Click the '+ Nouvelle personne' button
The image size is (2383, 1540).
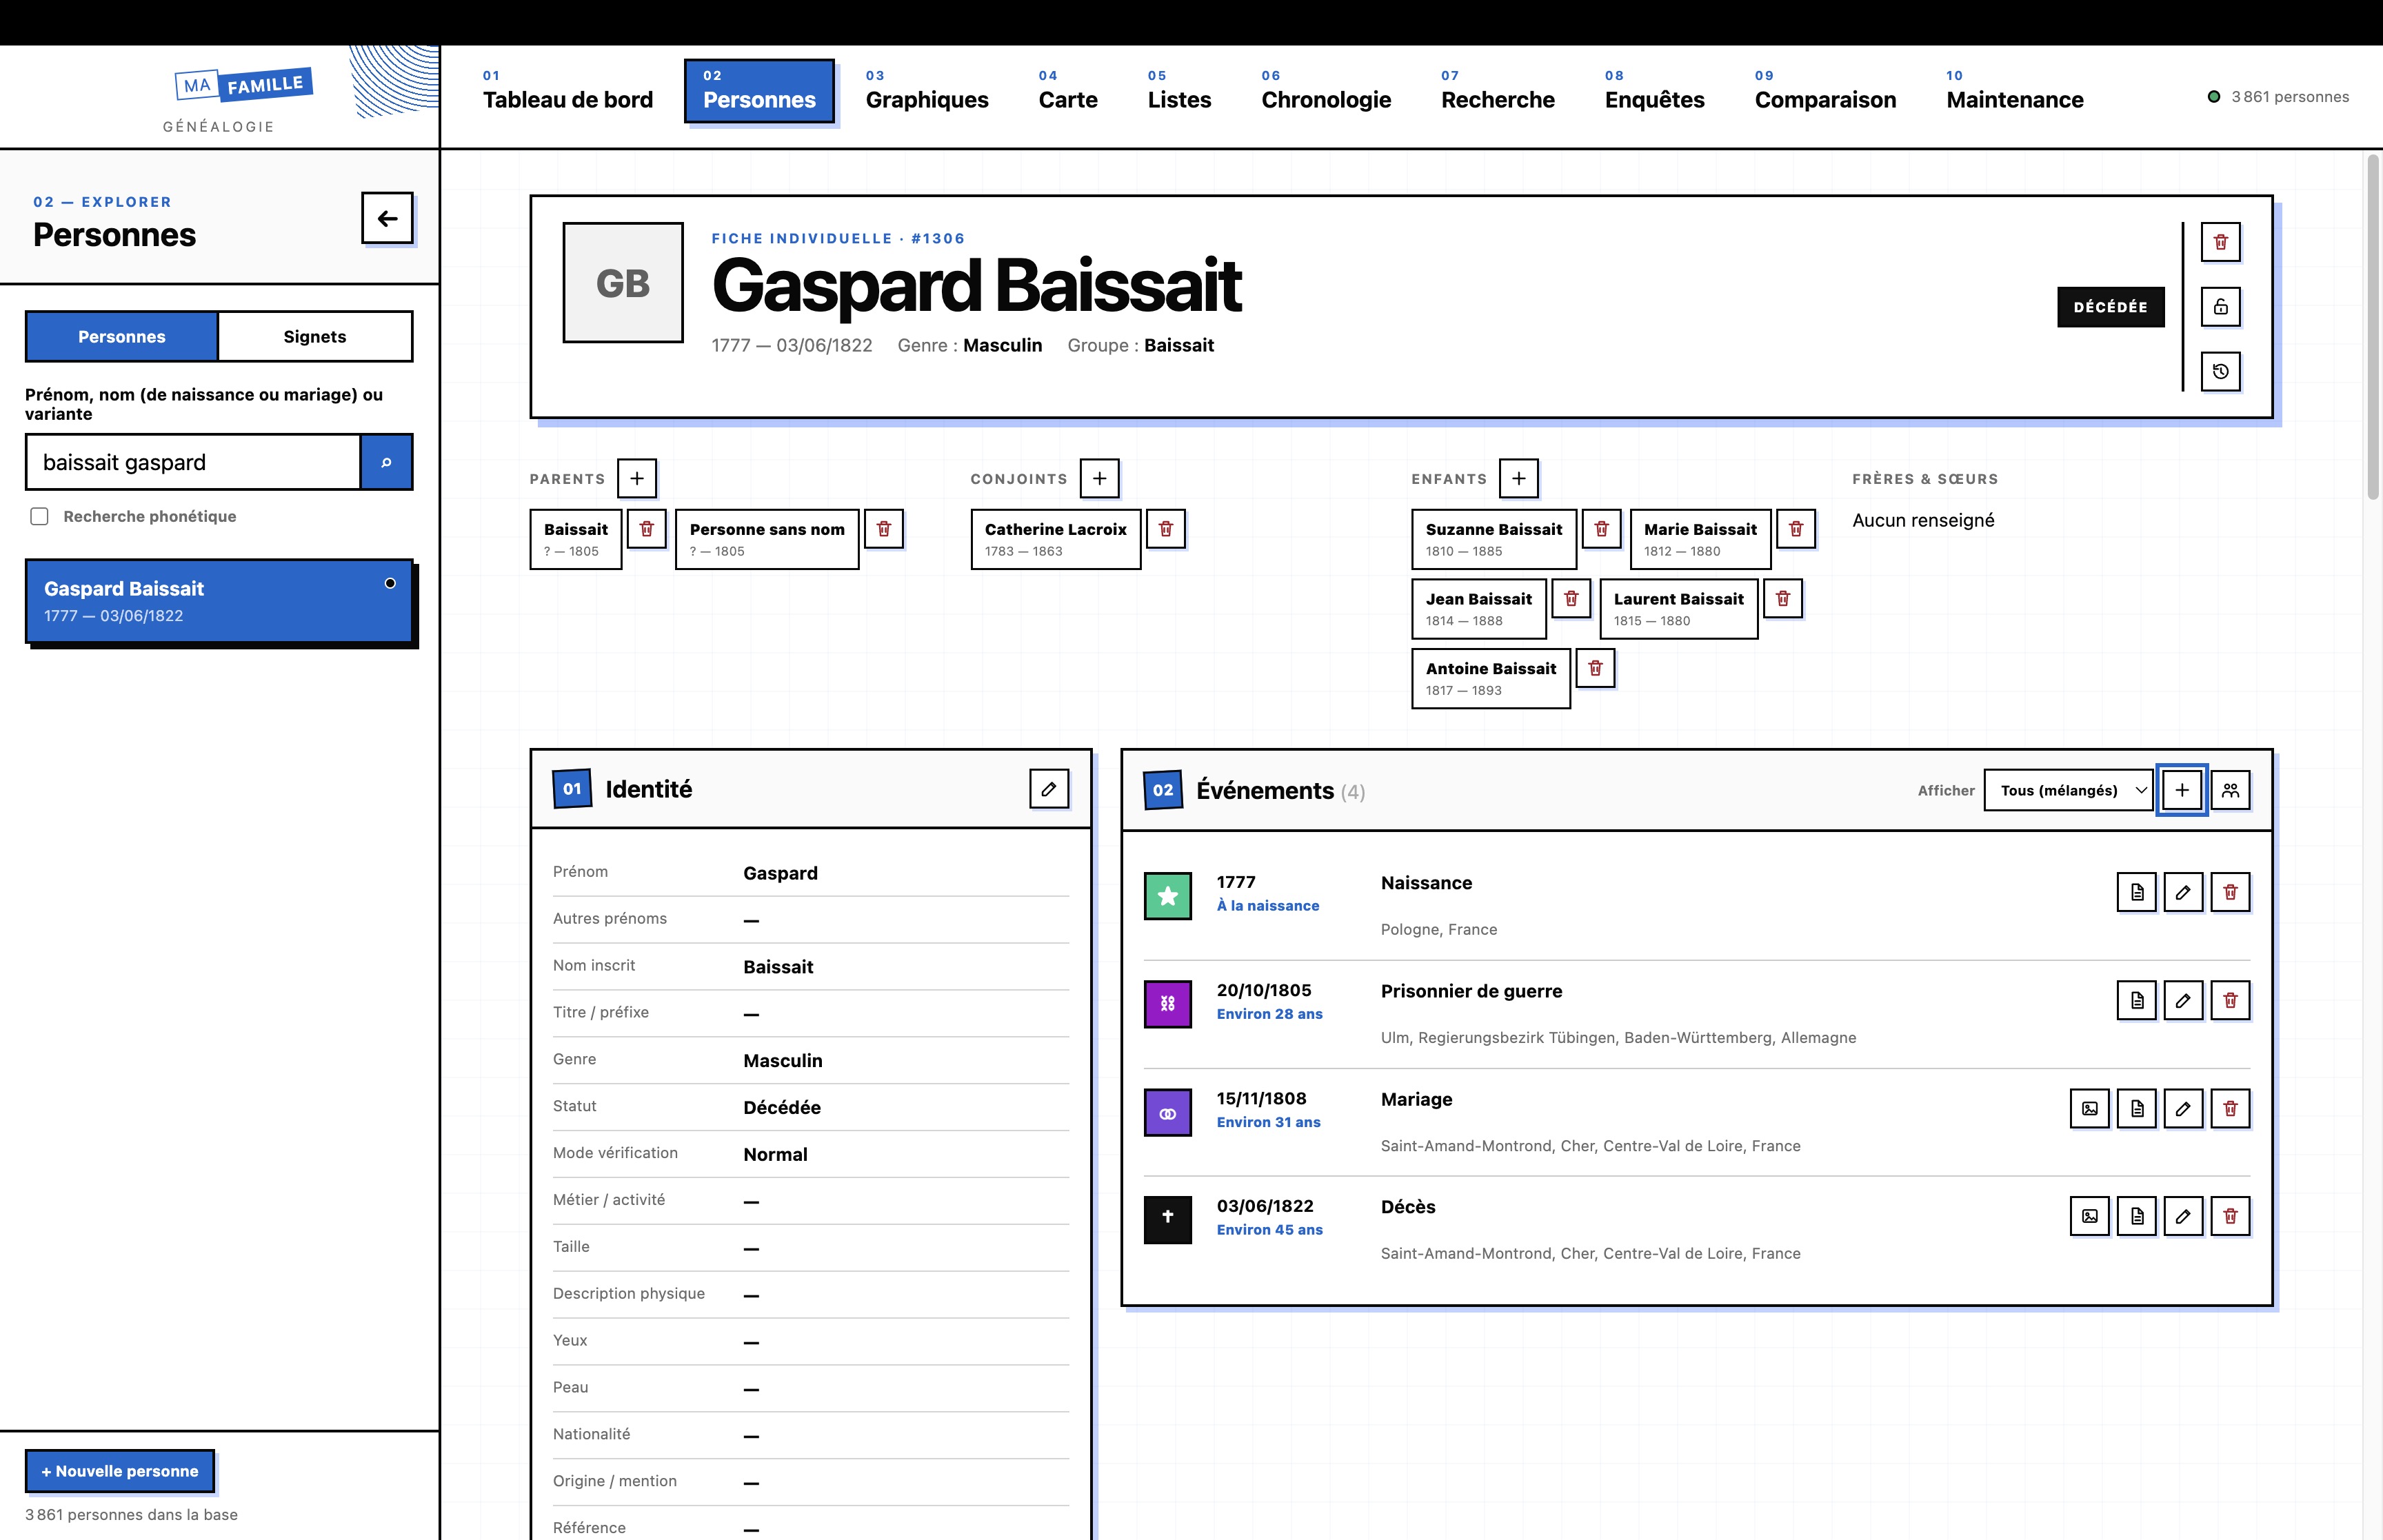(x=120, y=1471)
